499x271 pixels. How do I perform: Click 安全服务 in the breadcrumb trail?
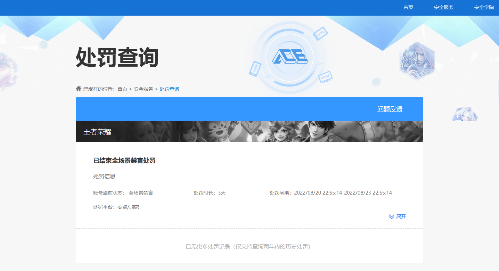143,89
